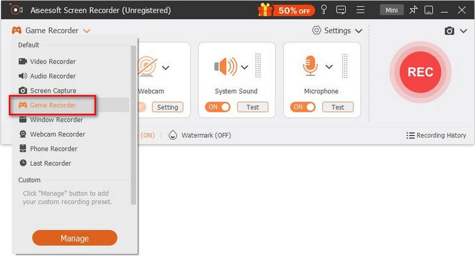The height and width of the screenshot is (256, 475).
Task: Click the System Sound speaker icon
Action: tap(225, 67)
